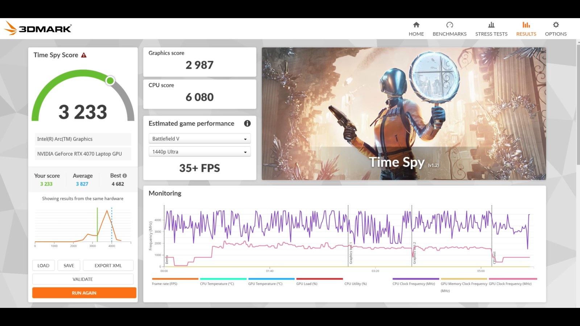The width and height of the screenshot is (580, 326).
Task: Click the CPU score value 6 080
Action: click(200, 97)
